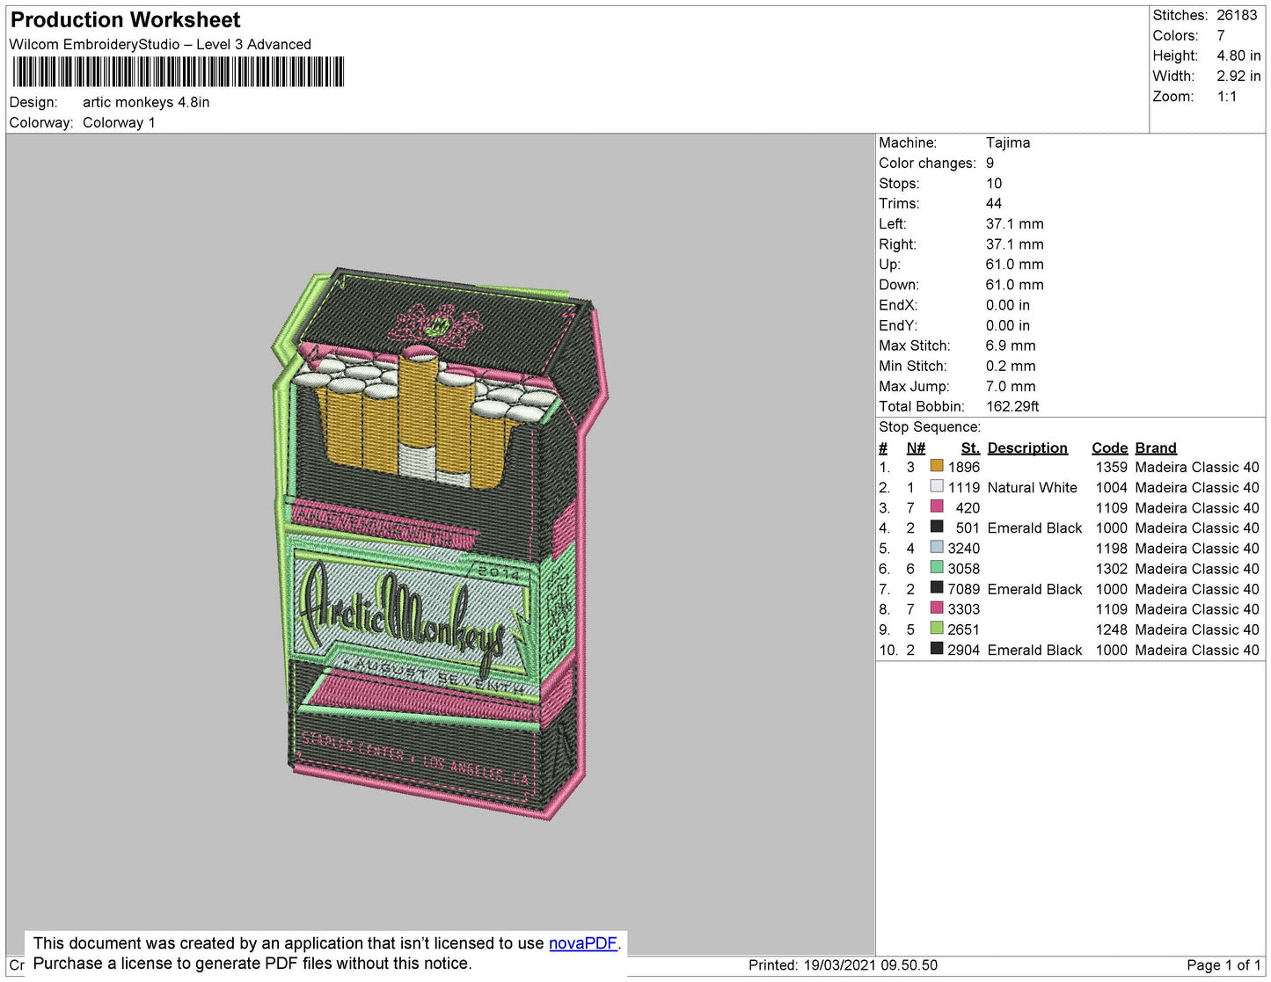The image size is (1271, 982).
Task: Click the Colors value 7
Action: coord(1221,35)
